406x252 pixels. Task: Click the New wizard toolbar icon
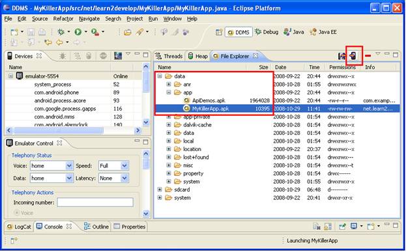pyautogui.click(x=14, y=32)
